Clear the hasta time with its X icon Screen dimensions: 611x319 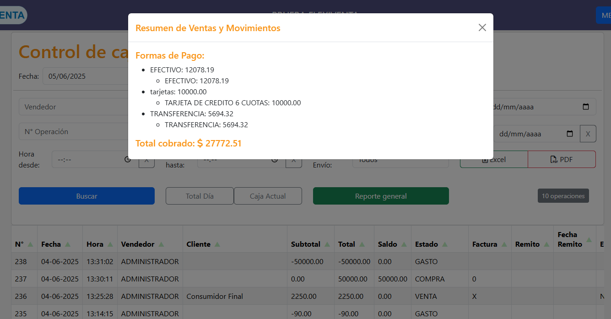click(293, 159)
